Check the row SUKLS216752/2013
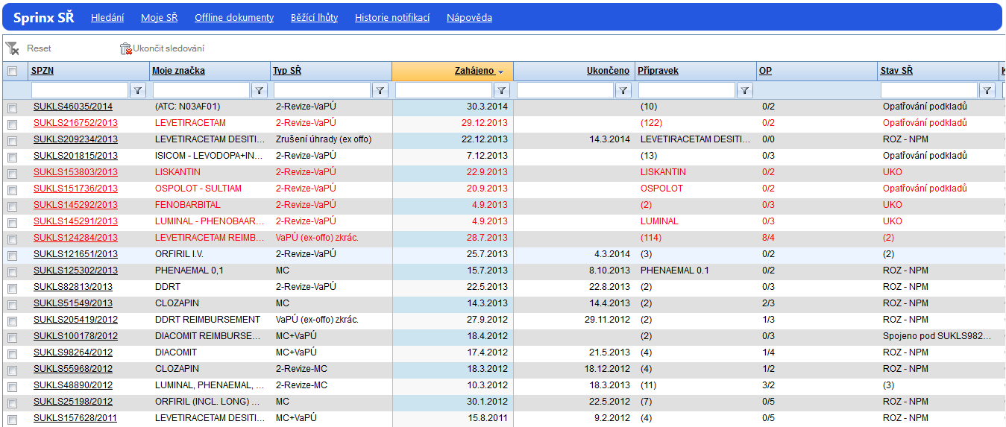 tap(12, 124)
